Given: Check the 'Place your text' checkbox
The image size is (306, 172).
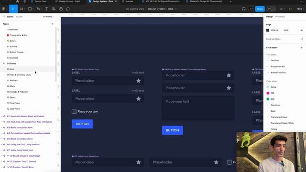Looking at the screenshot, I should click(74, 111).
